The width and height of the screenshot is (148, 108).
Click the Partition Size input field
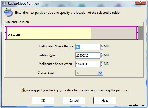coord(88,55)
